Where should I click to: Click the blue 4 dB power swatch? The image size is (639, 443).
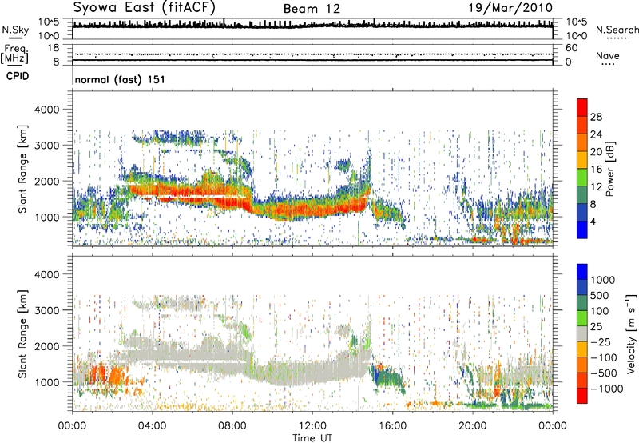[x=582, y=229]
